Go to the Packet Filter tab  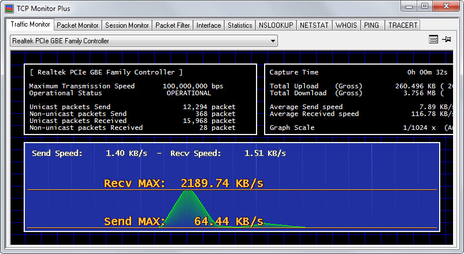click(x=173, y=25)
